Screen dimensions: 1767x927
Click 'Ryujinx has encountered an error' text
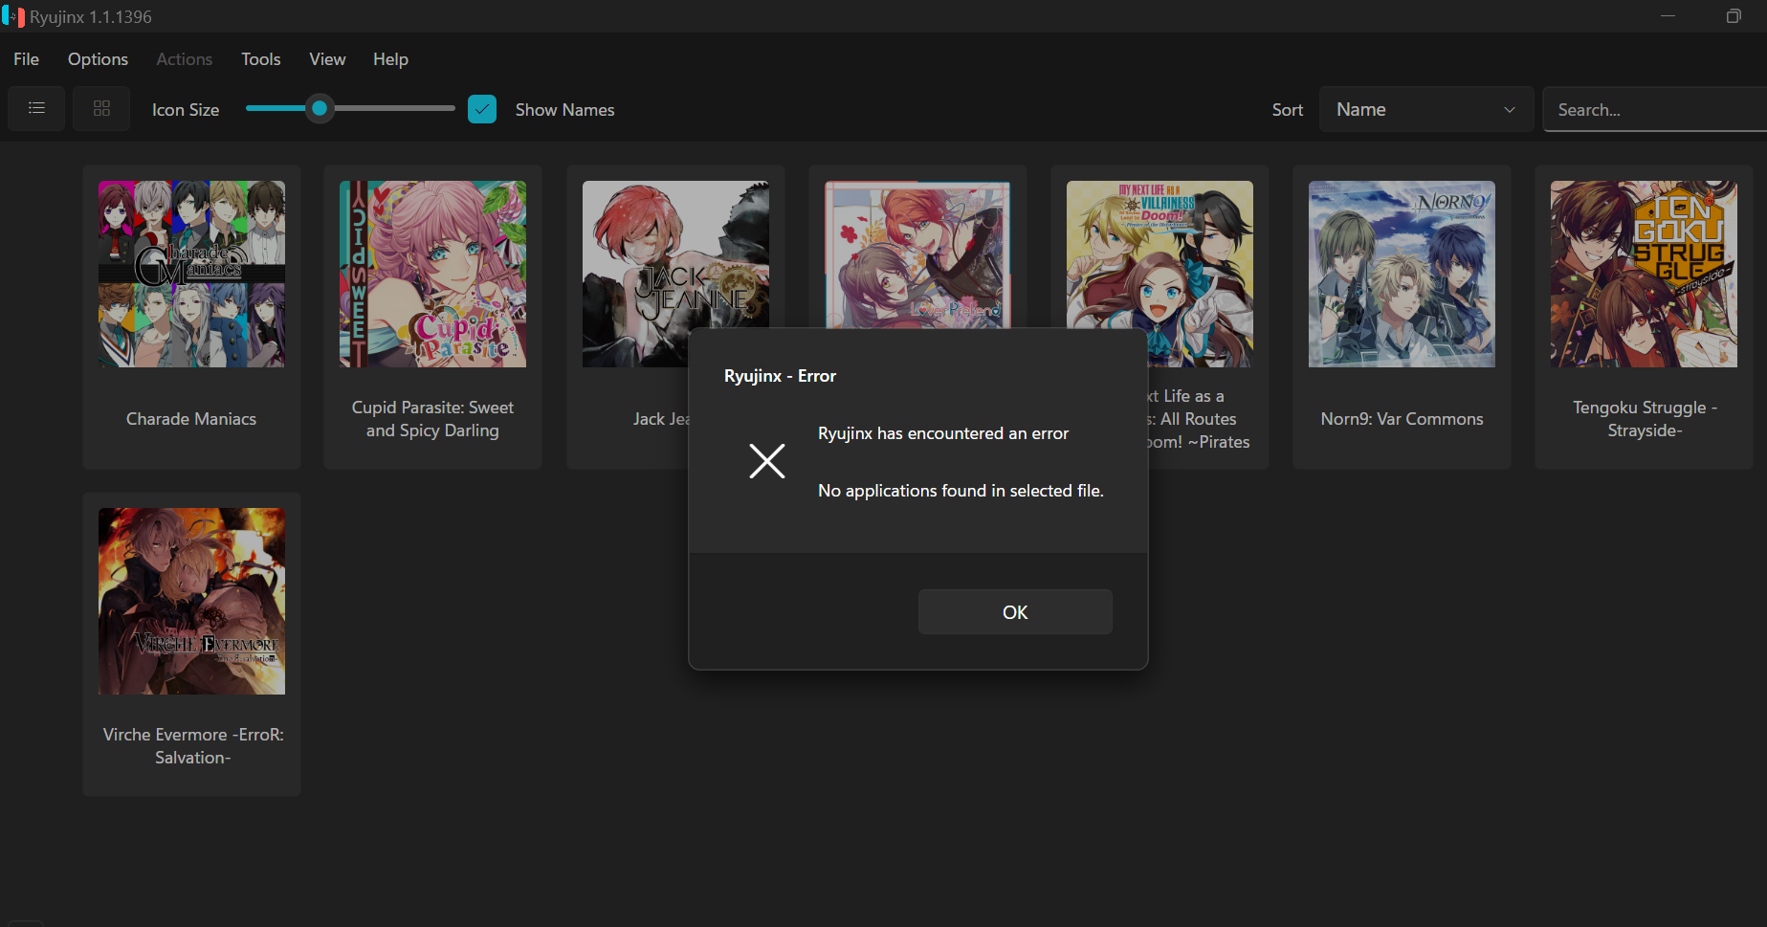[x=943, y=433]
